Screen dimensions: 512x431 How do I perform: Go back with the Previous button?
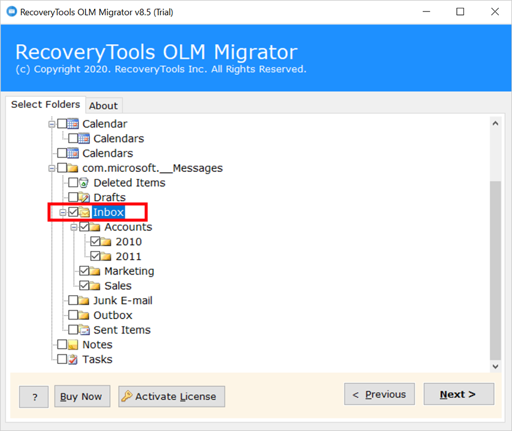click(x=380, y=394)
